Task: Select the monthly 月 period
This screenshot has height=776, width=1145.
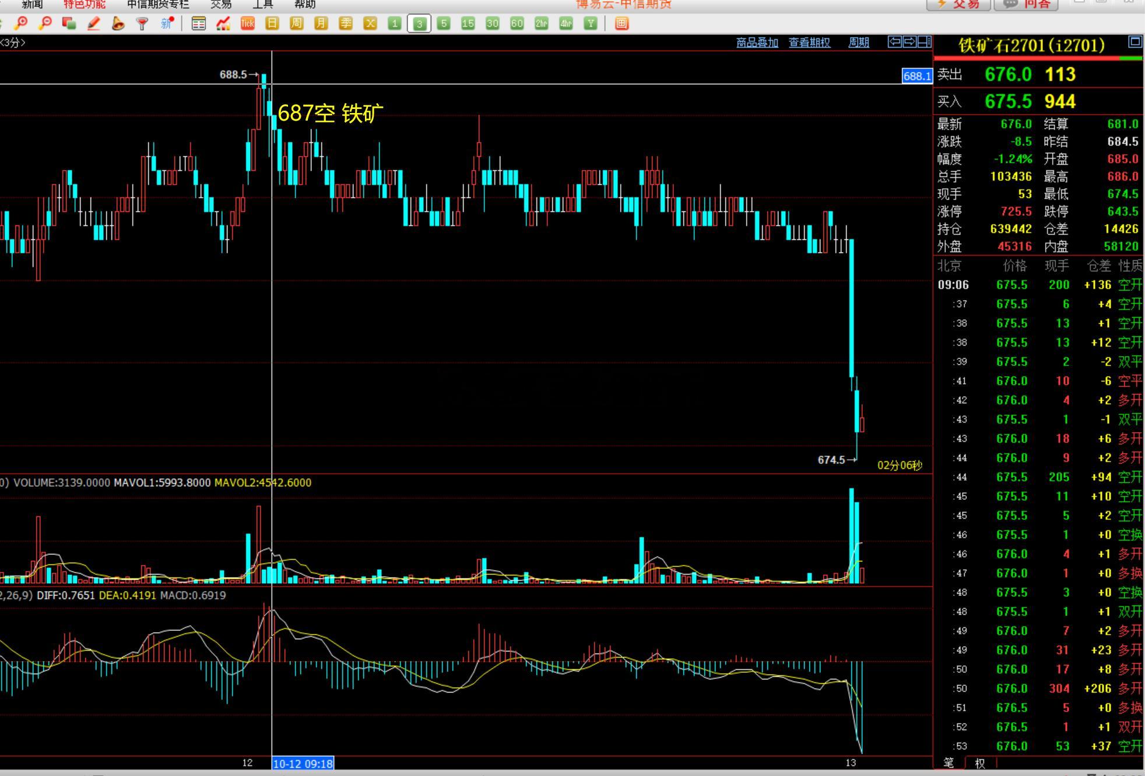Action: pyautogui.click(x=321, y=23)
